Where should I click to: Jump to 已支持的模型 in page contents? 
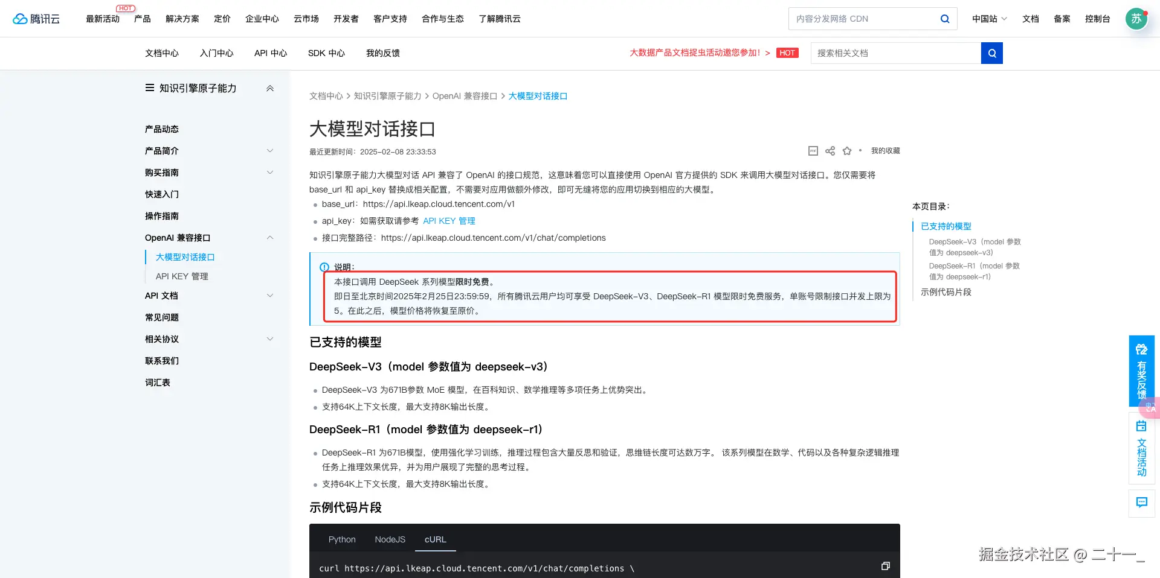[946, 226]
